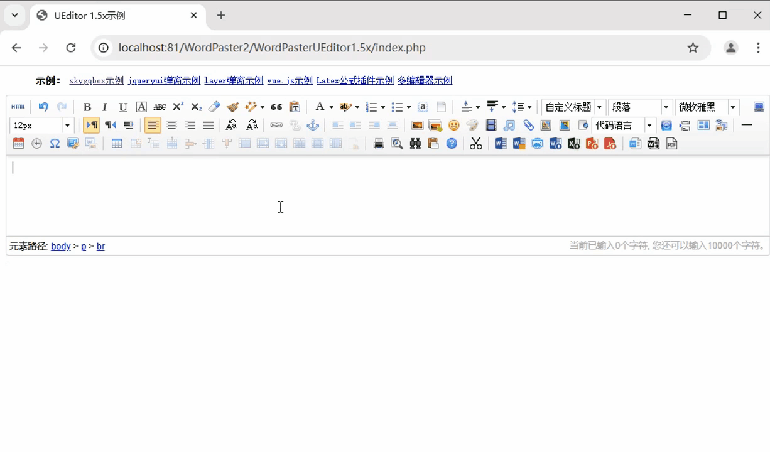
Task: Open the font color picker arrow
Action: point(331,107)
